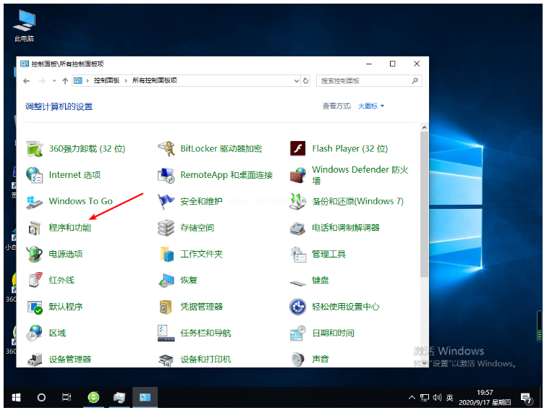Open Internet 选项
Screen dimensions: 552x413
pyautogui.click(x=74, y=175)
